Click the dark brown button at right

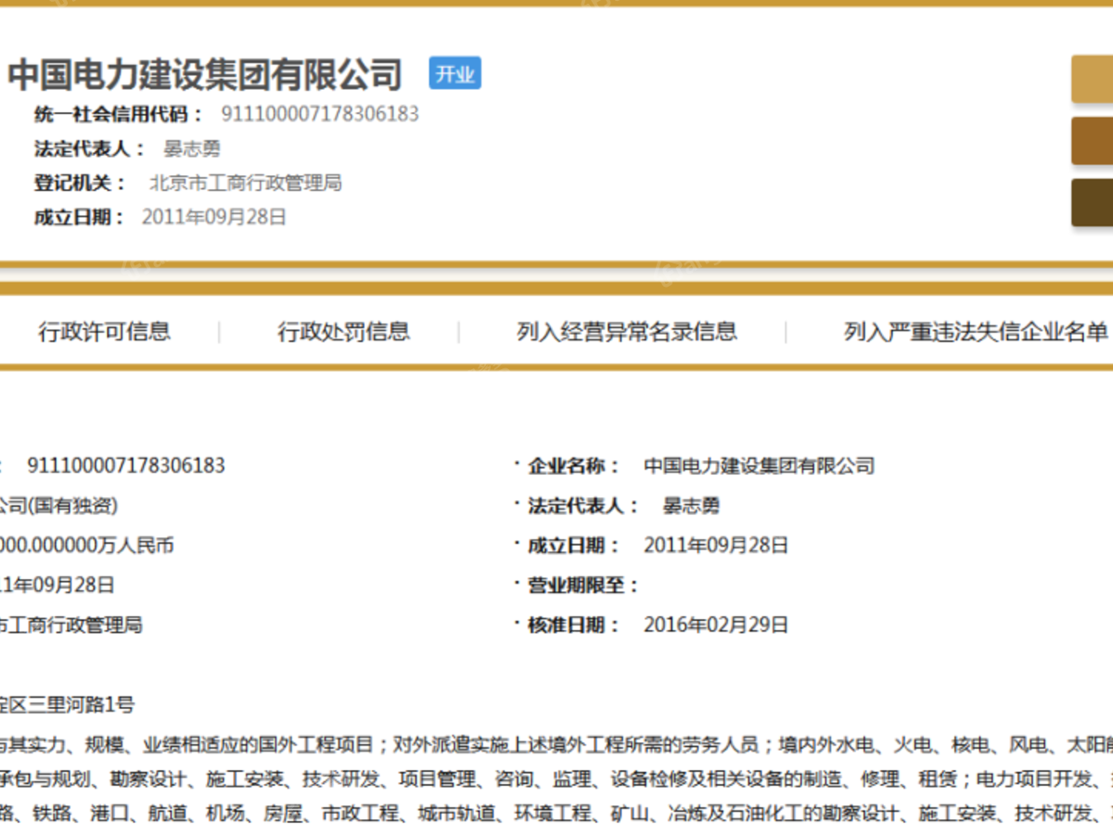pos(1093,202)
